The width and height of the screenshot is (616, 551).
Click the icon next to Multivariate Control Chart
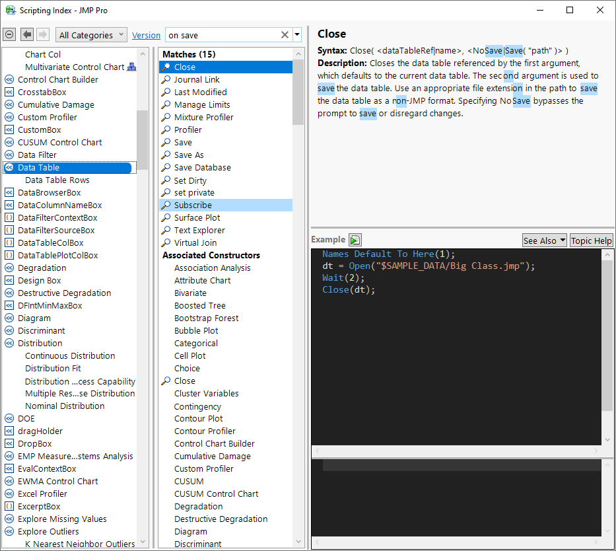tap(131, 67)
